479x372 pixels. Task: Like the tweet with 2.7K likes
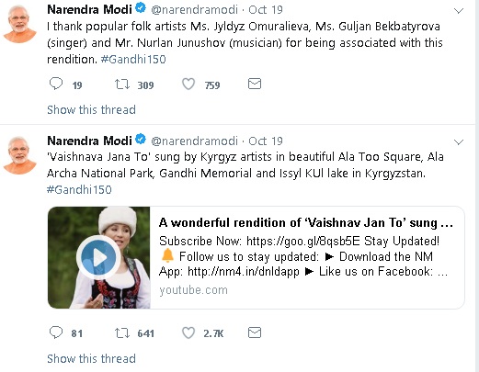(x=188, y=333)
